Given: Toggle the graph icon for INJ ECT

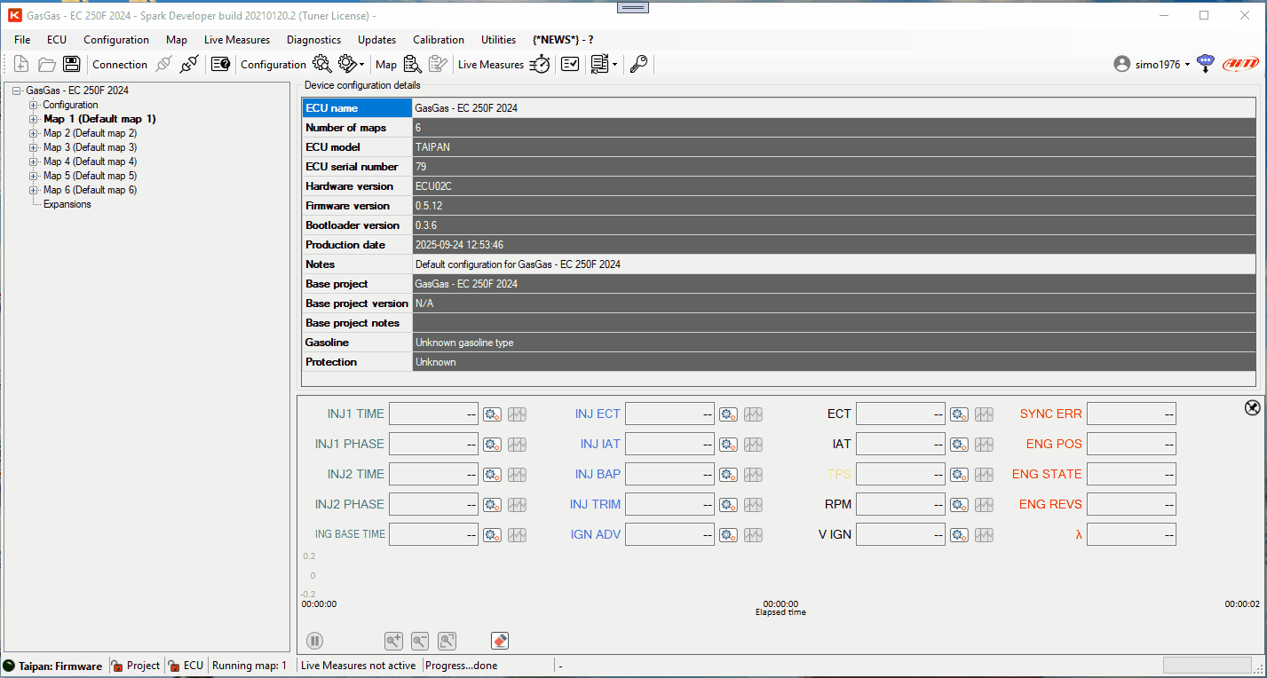Looking at the screenshot, I should [x=753, y=414].
